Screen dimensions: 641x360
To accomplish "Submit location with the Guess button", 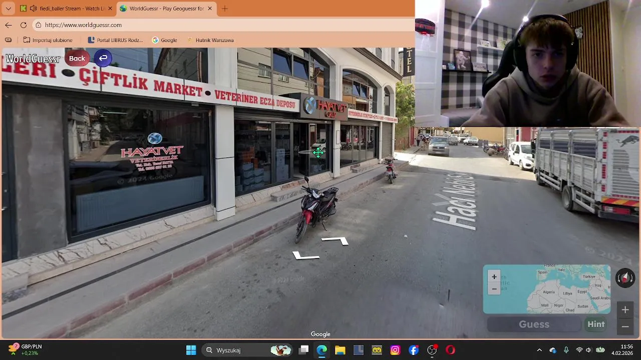I will click(534, 324).
